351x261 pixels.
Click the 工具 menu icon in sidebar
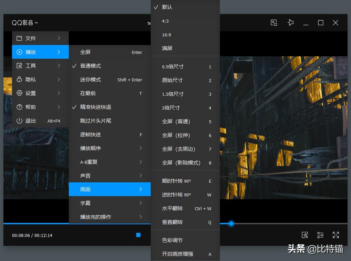[19, 66]
